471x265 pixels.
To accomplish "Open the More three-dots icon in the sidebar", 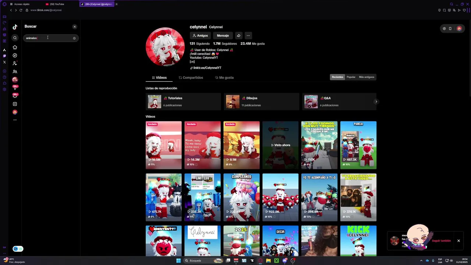I will click(x=15, y=120).
